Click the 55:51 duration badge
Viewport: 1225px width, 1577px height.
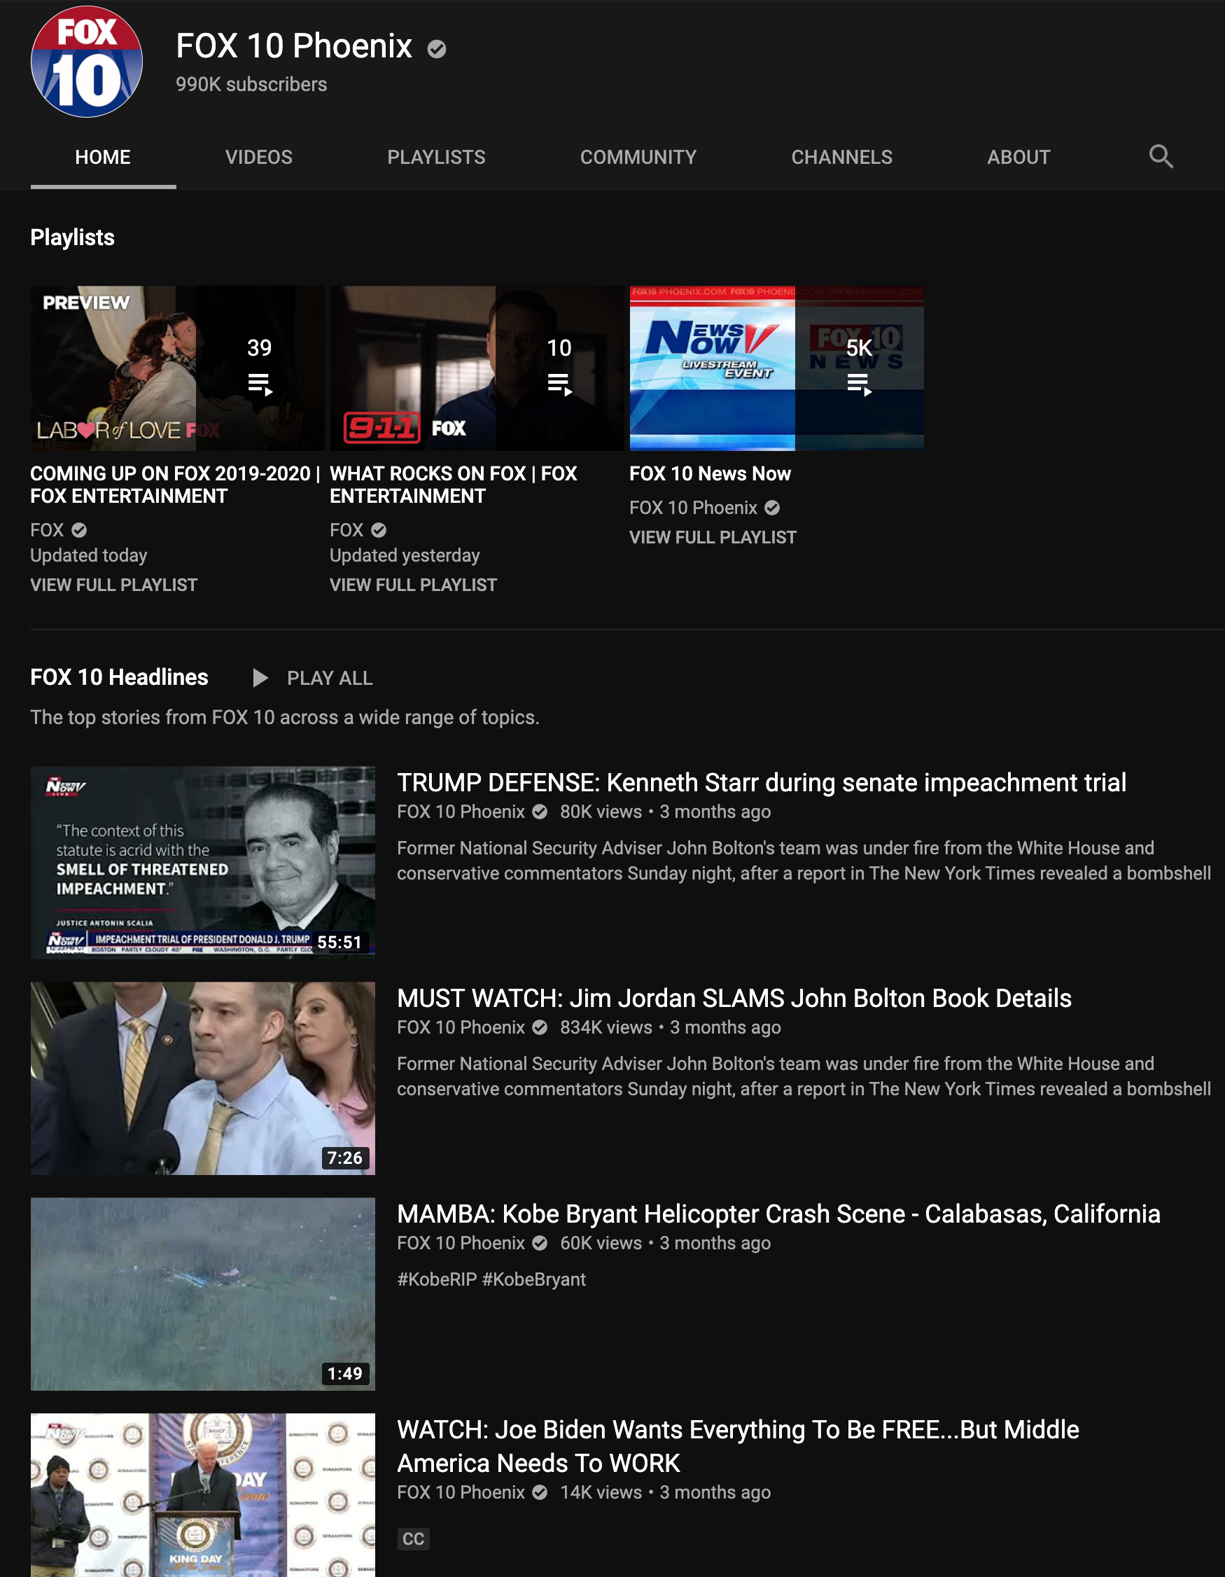340,943
